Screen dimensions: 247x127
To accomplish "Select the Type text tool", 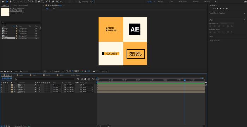I will pos(42,1).
